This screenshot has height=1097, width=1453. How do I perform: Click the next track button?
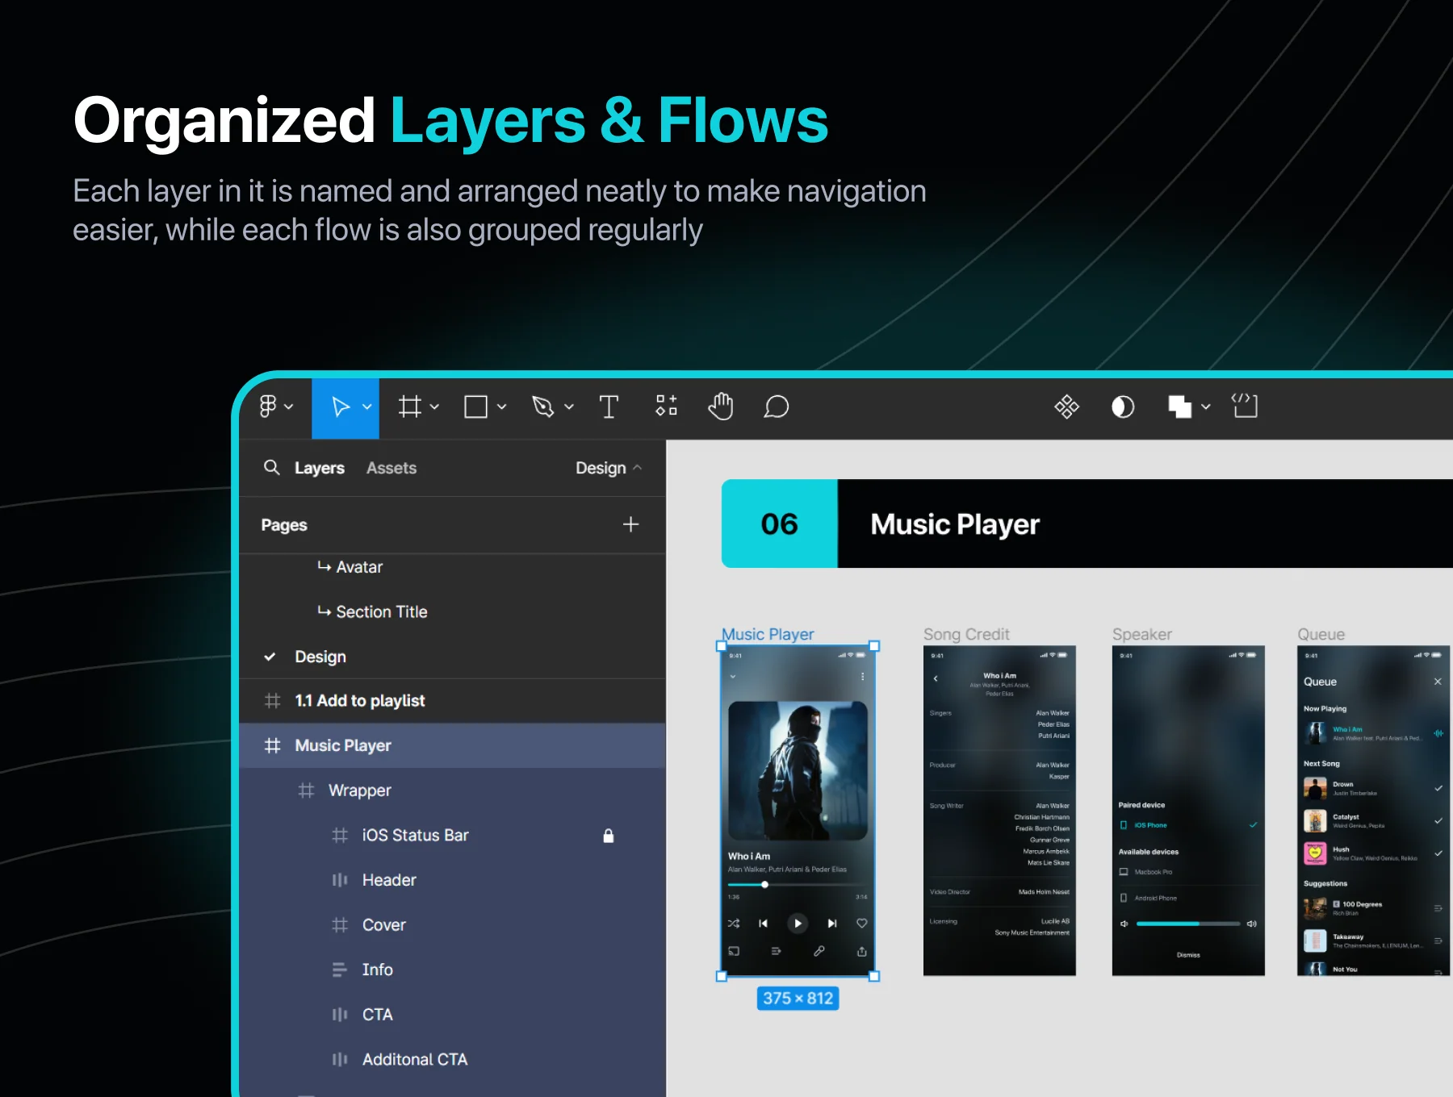832,924
